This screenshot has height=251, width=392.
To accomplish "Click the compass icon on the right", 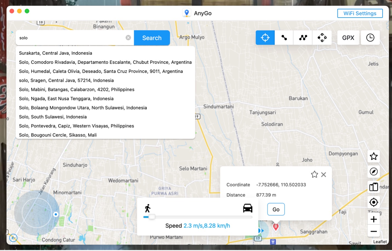I will pyautogui.click(x=373, y=172).
